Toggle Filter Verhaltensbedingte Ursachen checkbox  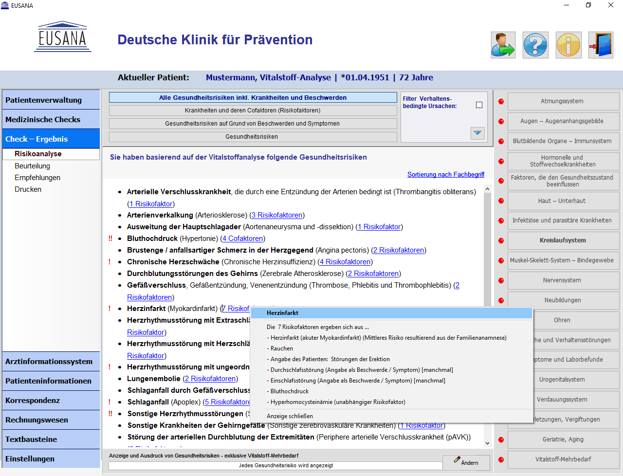pos(479,105)
